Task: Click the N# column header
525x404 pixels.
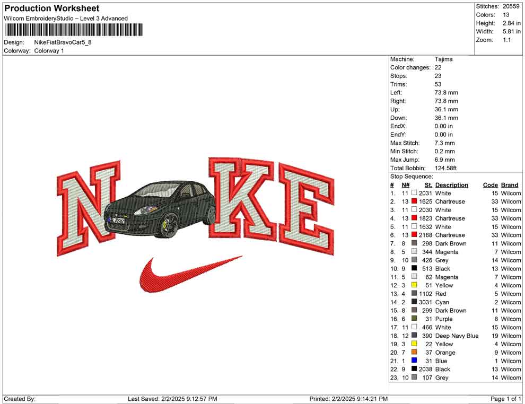Action: click(406, 185)
